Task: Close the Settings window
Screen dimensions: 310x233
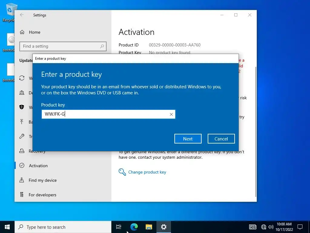Action: [250, 15]
